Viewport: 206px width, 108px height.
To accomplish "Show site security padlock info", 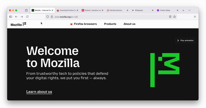I will 52,17.
